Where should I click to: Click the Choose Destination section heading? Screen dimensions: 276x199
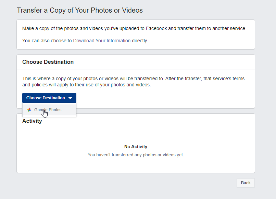point(48,62)
